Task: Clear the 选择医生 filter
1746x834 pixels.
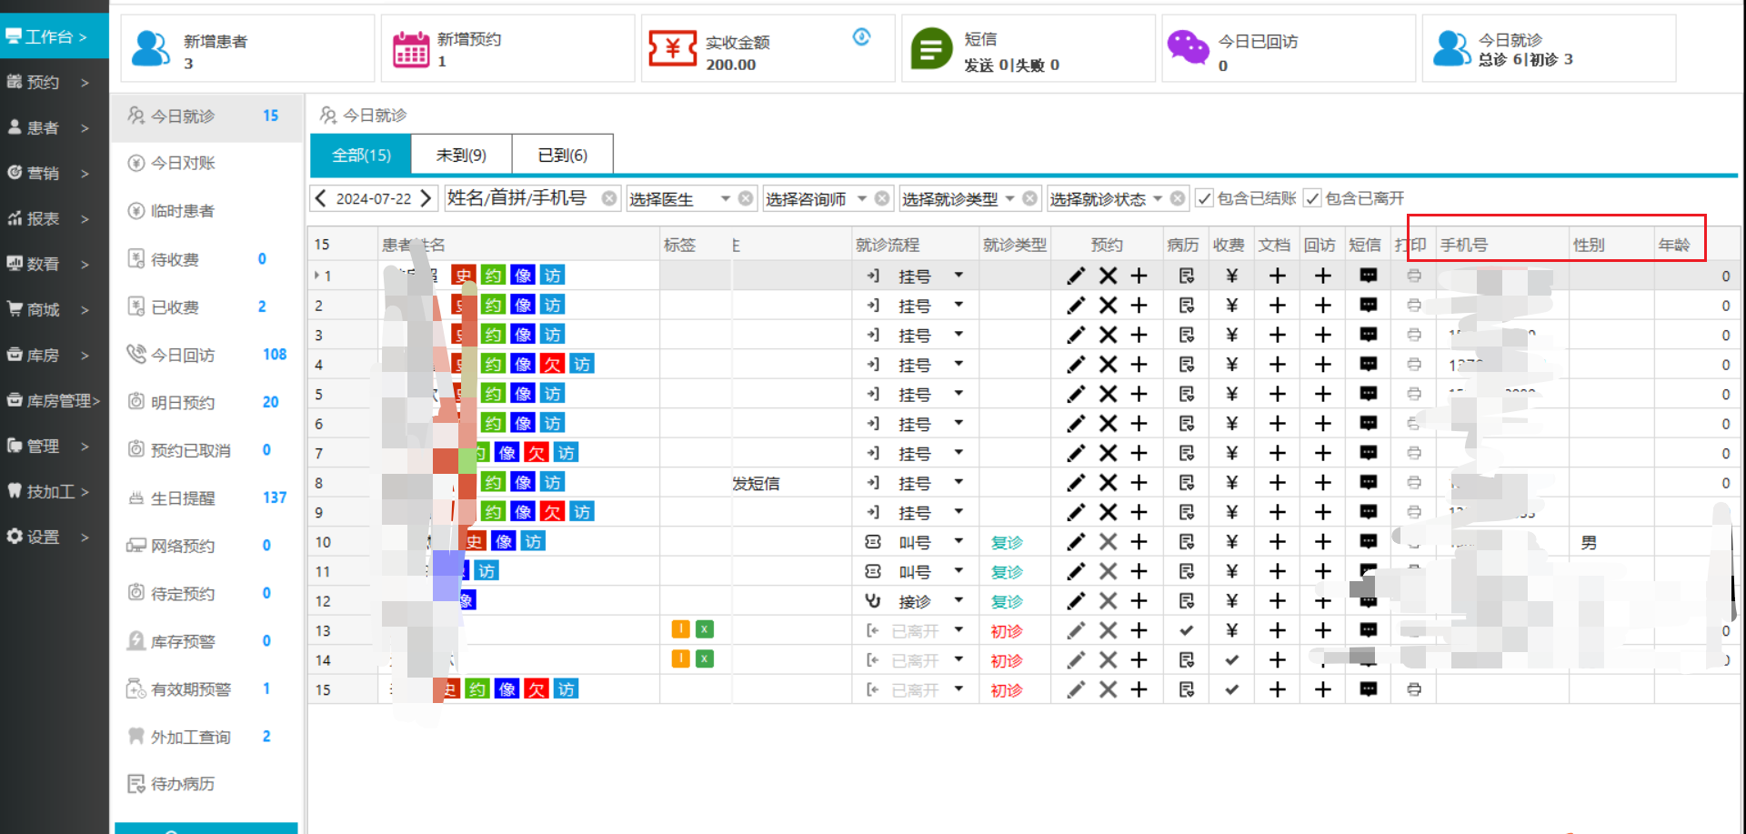Action: (x=746, y=198)
